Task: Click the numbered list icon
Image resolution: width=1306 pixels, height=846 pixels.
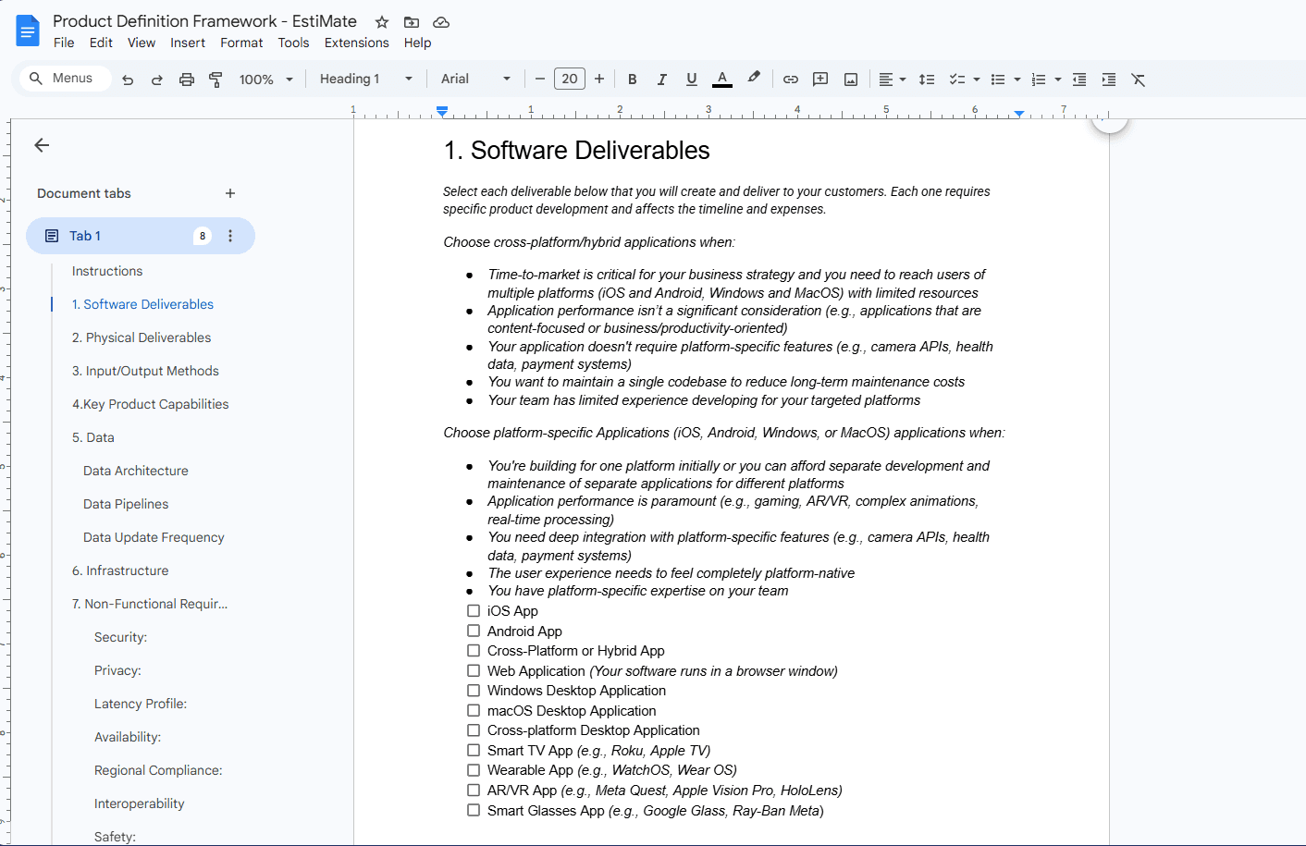Action: [1039, 80]
